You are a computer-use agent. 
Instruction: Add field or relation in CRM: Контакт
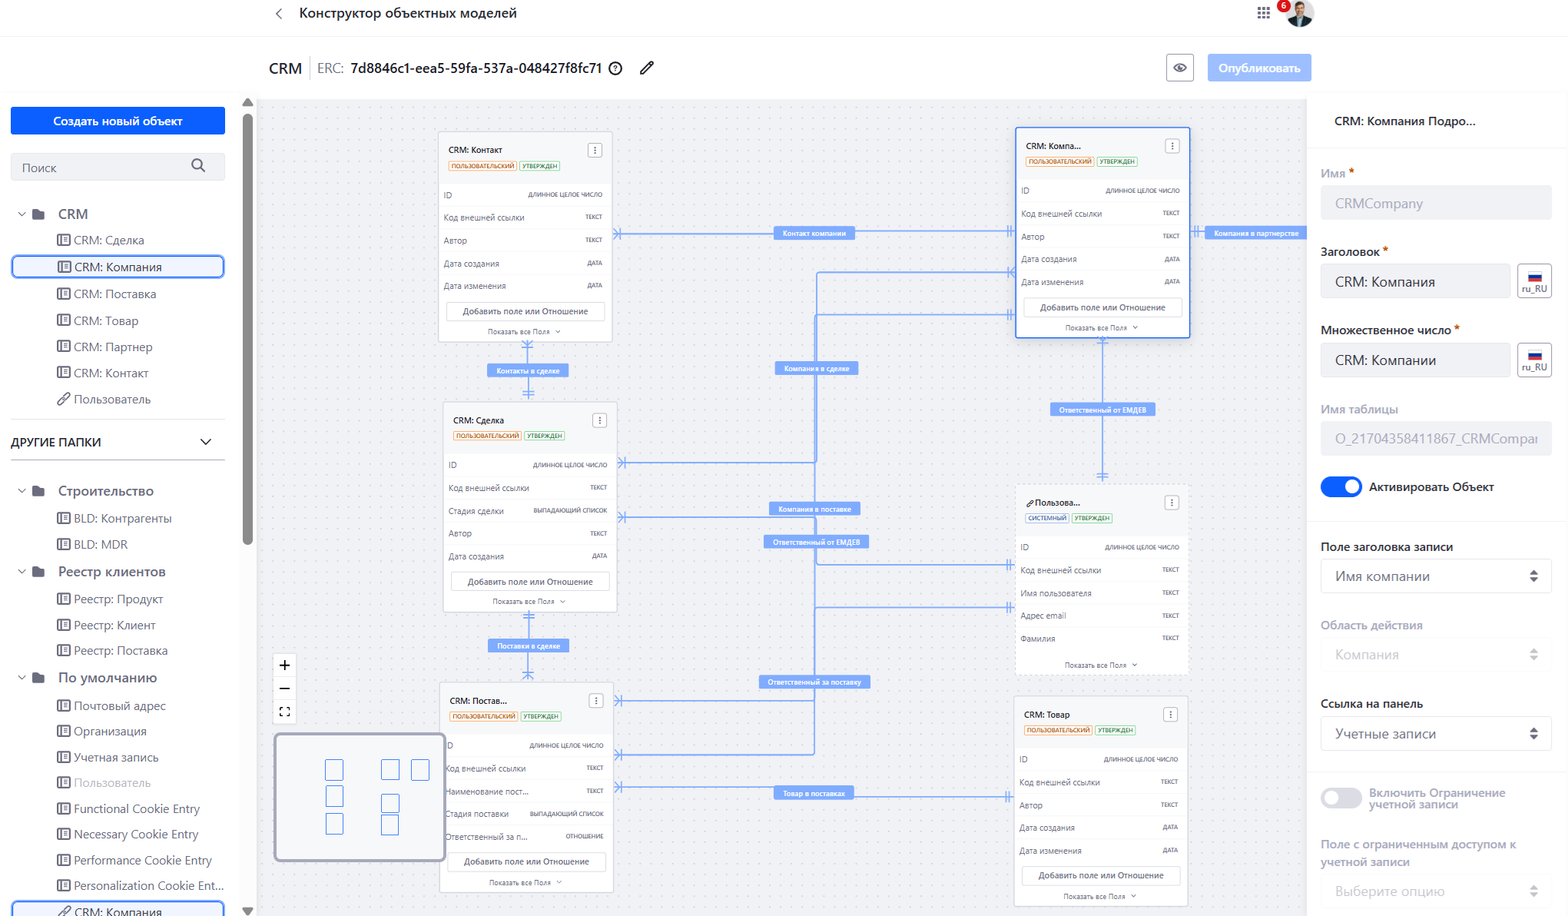525,312
